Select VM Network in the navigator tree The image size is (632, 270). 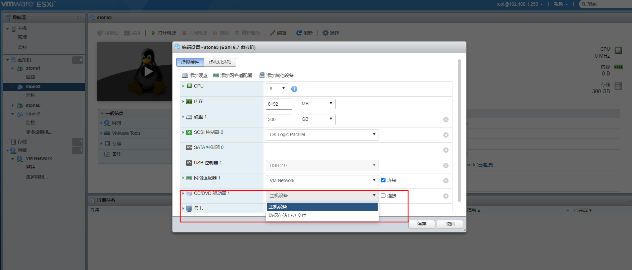point(39,159)
